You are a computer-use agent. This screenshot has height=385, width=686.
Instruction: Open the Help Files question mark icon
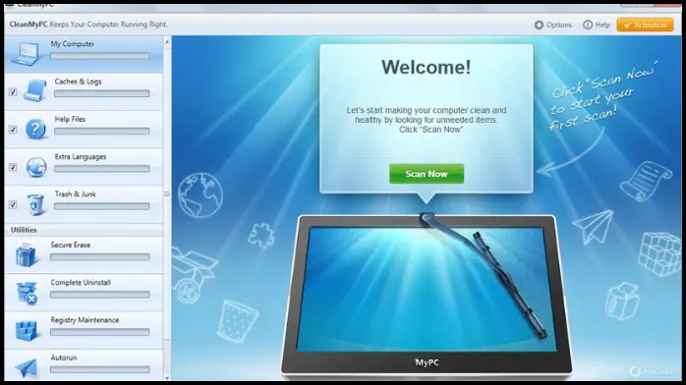tap(35, 129)
